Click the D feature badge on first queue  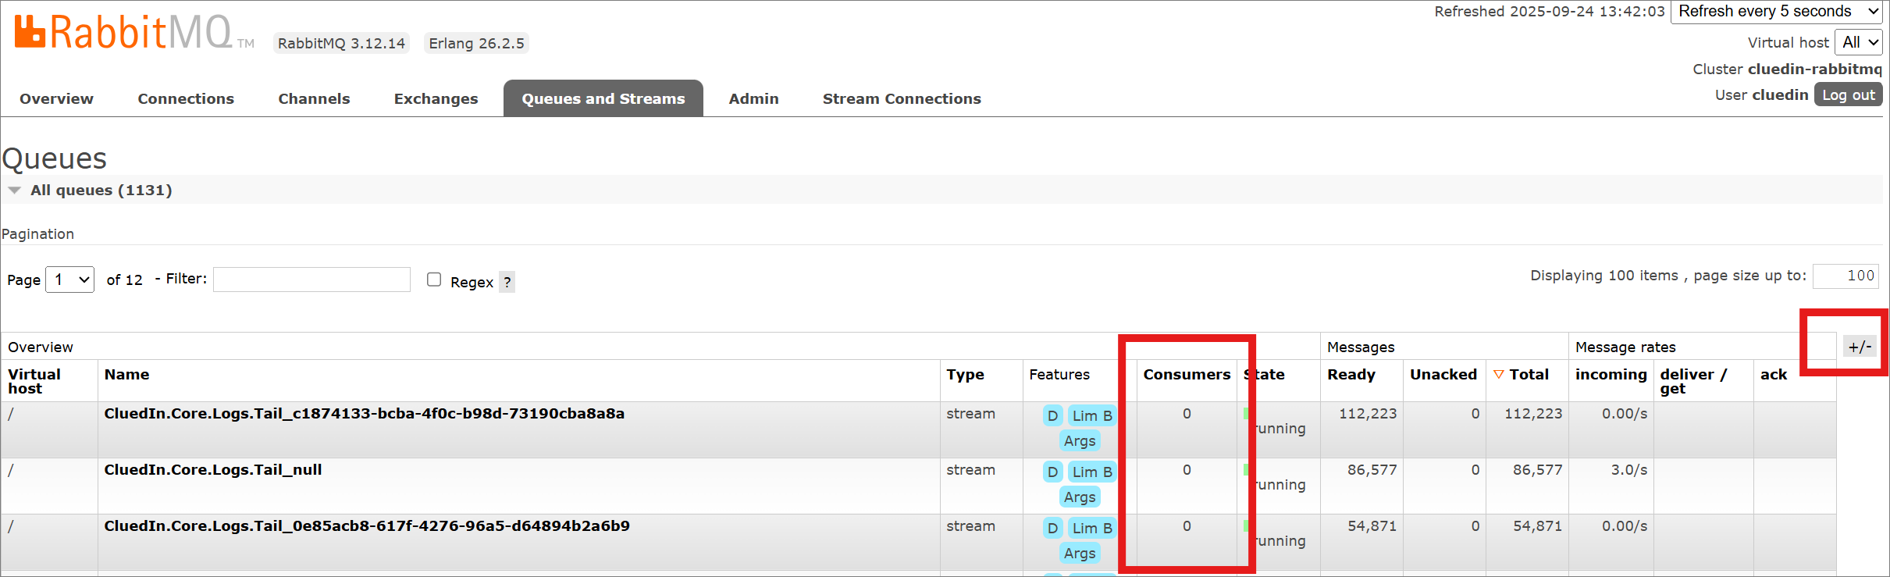click(1052, 415)
